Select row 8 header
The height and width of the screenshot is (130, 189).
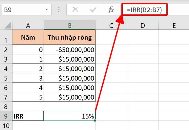[6, 106]
